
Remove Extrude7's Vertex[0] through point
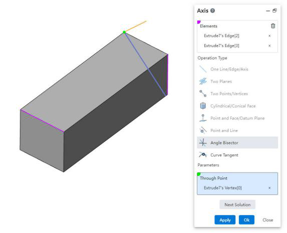(x=269, y=188)
